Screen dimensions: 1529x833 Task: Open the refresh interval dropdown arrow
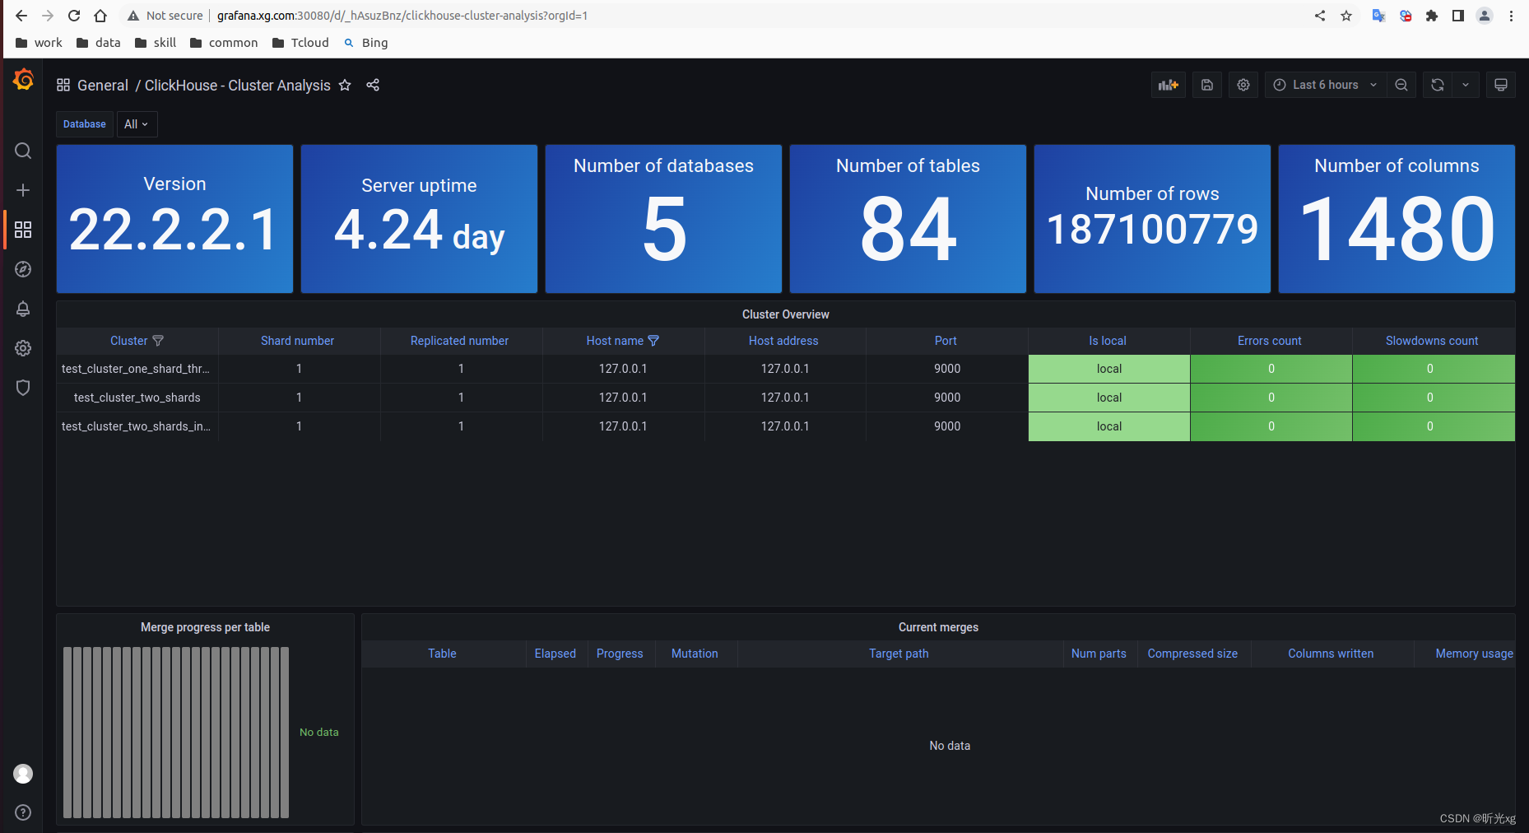point(1466,84)
